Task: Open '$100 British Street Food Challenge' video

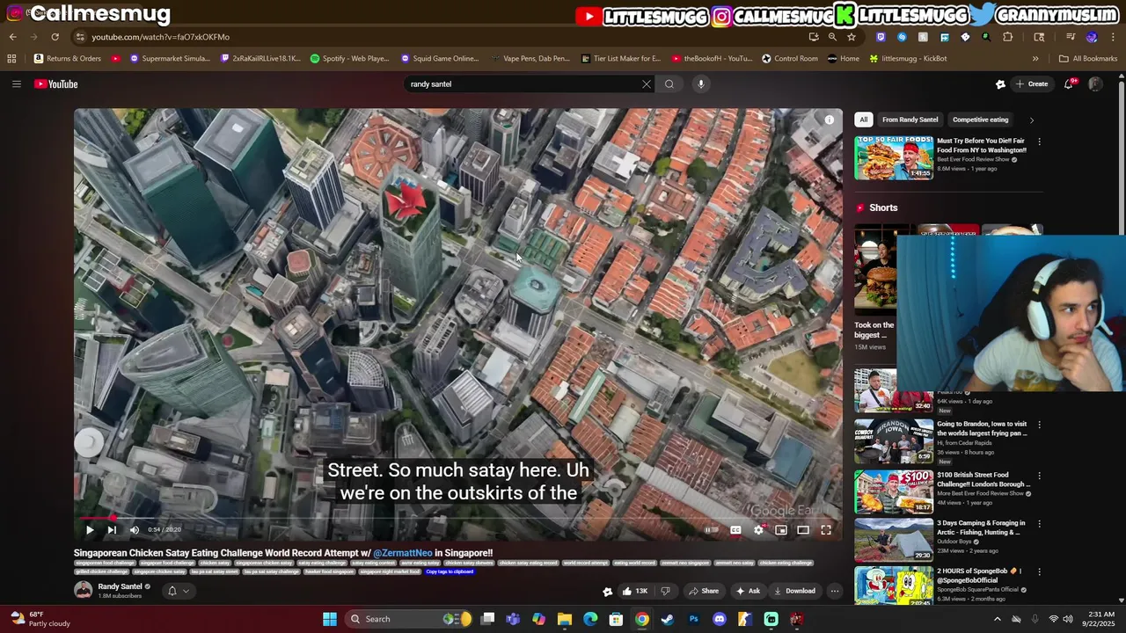Action: pyautogui.click(x=983, y=479)
